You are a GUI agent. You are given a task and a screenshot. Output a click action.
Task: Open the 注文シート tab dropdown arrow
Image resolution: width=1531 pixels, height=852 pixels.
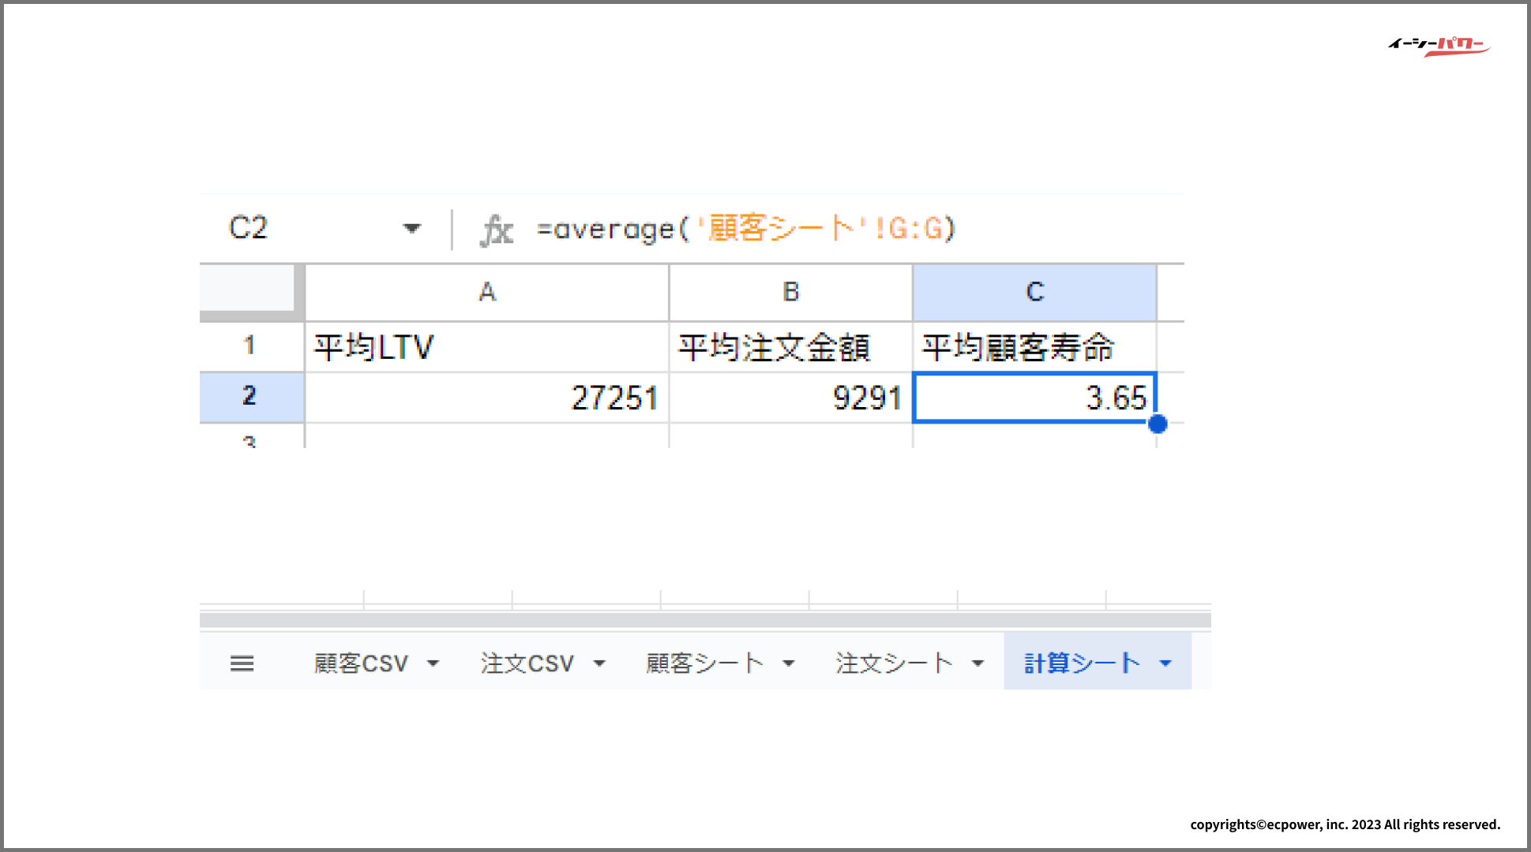pos(978,663)
